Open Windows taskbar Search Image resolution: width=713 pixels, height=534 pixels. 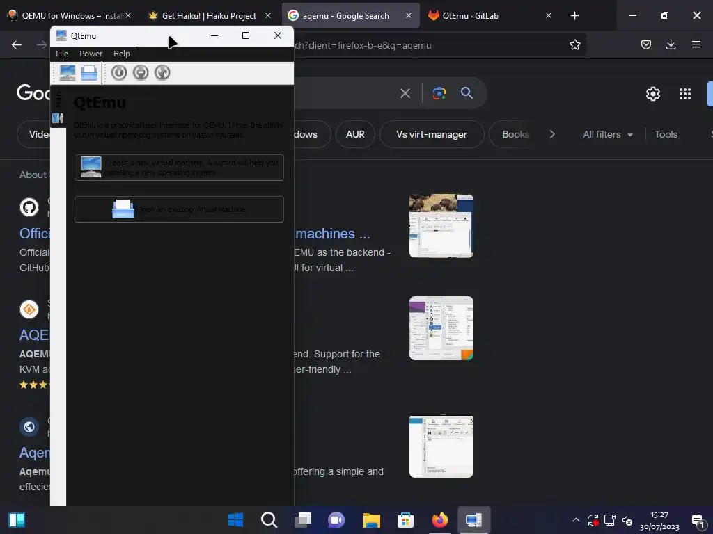click(269, 520)
